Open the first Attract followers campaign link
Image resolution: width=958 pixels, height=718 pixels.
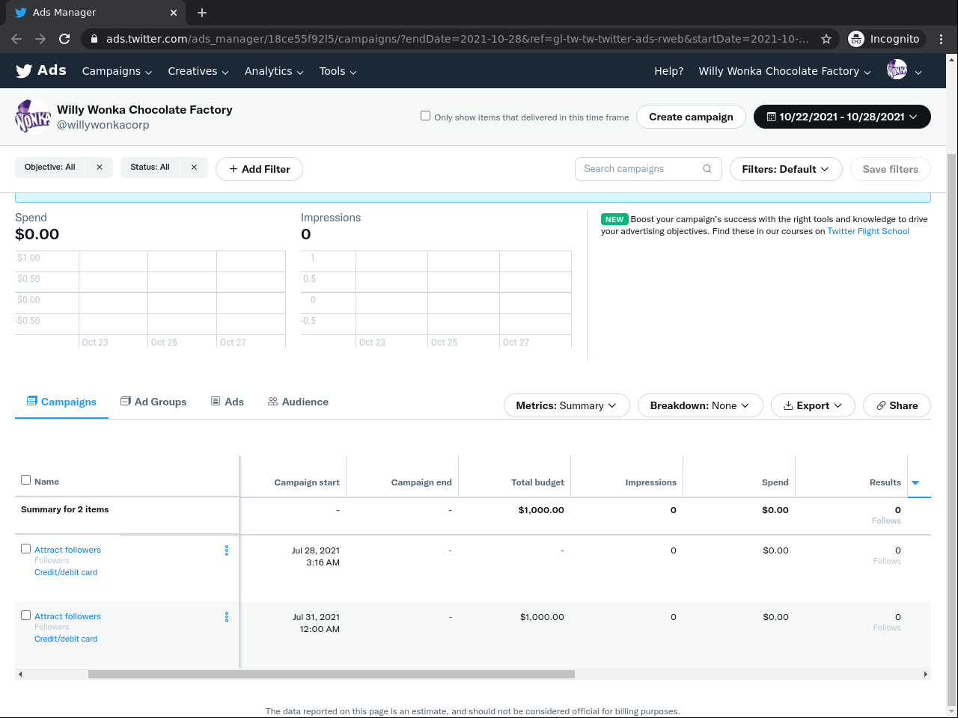(67, 550)
